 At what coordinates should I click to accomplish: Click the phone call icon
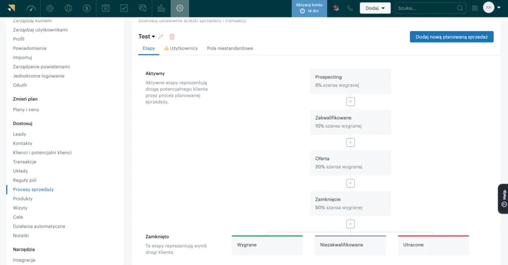pyautogui.click(x=350, y=8)
